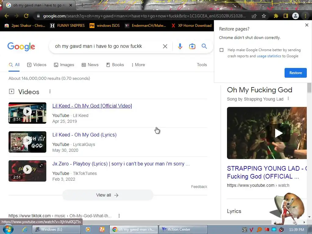This screenshot has width=312, height=234.
Task: Submit search with magnifier icon
Action: (204, 46)
